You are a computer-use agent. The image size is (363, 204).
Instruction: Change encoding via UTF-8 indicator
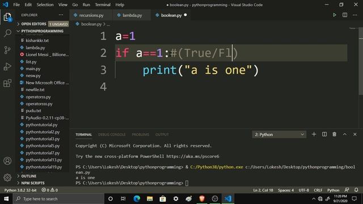click(x=304, y=190)
